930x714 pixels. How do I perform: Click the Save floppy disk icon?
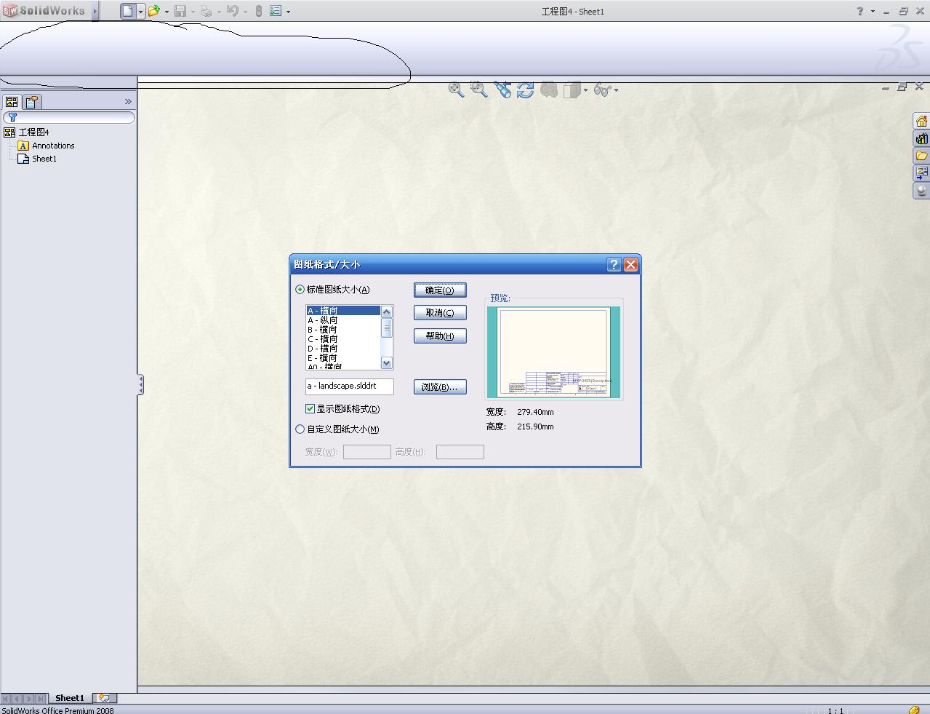pos(180,11)
